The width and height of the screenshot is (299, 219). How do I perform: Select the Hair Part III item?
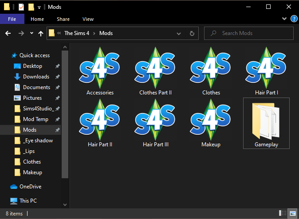(155, 123)
